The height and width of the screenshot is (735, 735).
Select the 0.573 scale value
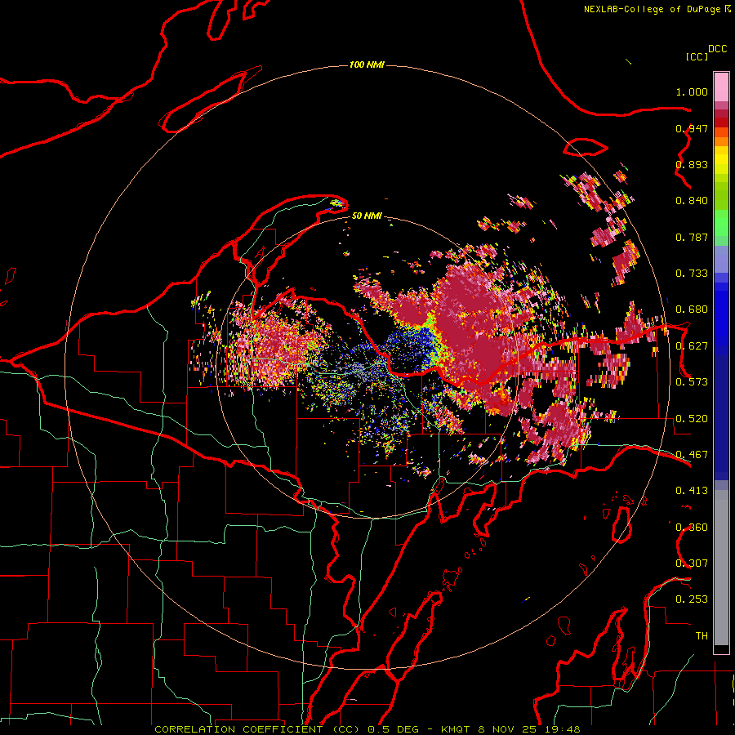pos(692,382)
